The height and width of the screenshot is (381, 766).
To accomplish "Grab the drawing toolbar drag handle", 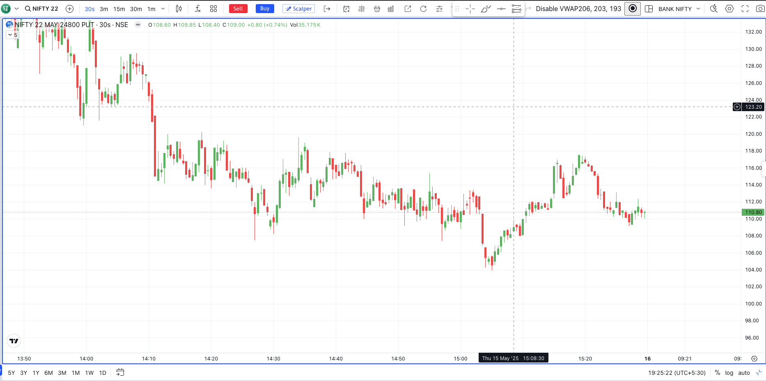I will pos(457,9).
